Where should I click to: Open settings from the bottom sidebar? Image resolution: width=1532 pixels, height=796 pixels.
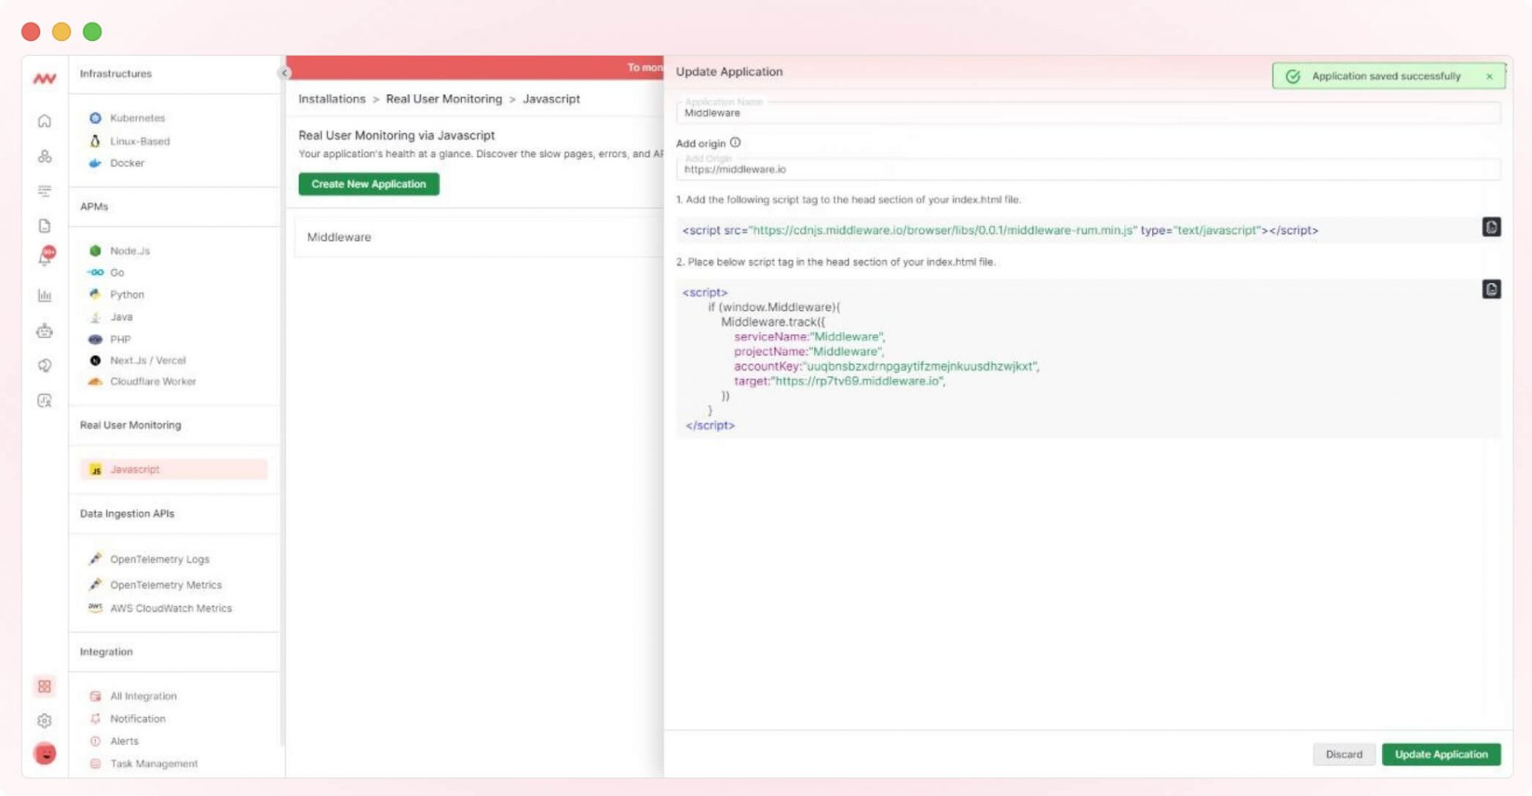point(45,720)
